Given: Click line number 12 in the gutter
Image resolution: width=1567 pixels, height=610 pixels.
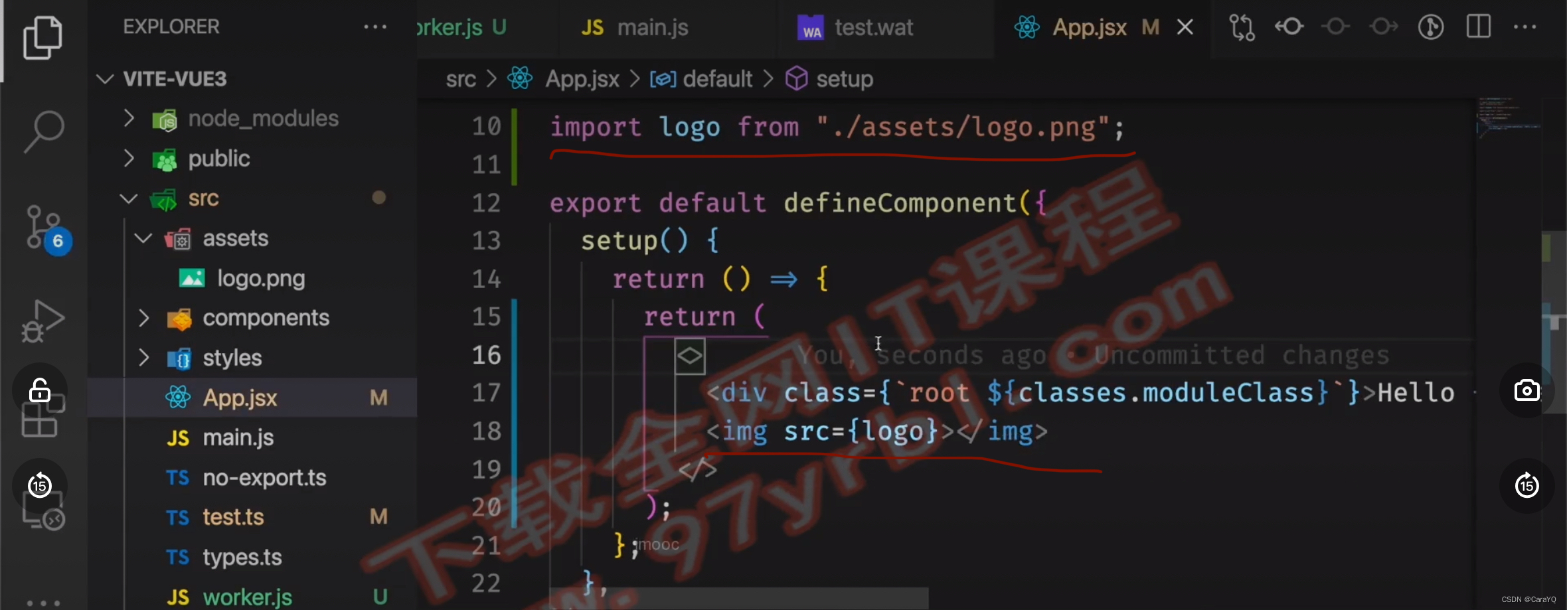Looking at the screenshot, I should pos(486,202).
